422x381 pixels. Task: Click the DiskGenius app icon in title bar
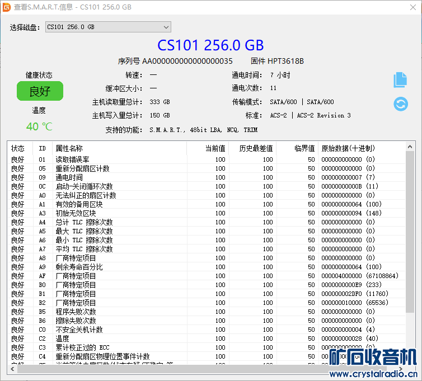pyautogui.click(x=6, y=7)
